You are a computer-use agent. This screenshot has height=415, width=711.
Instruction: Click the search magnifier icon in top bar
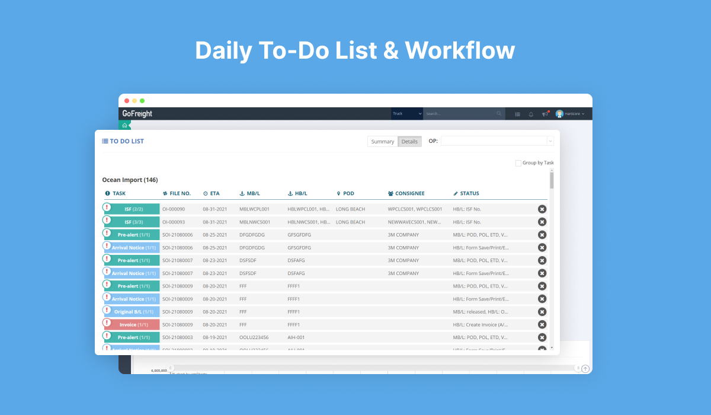[x=499, y=114]
